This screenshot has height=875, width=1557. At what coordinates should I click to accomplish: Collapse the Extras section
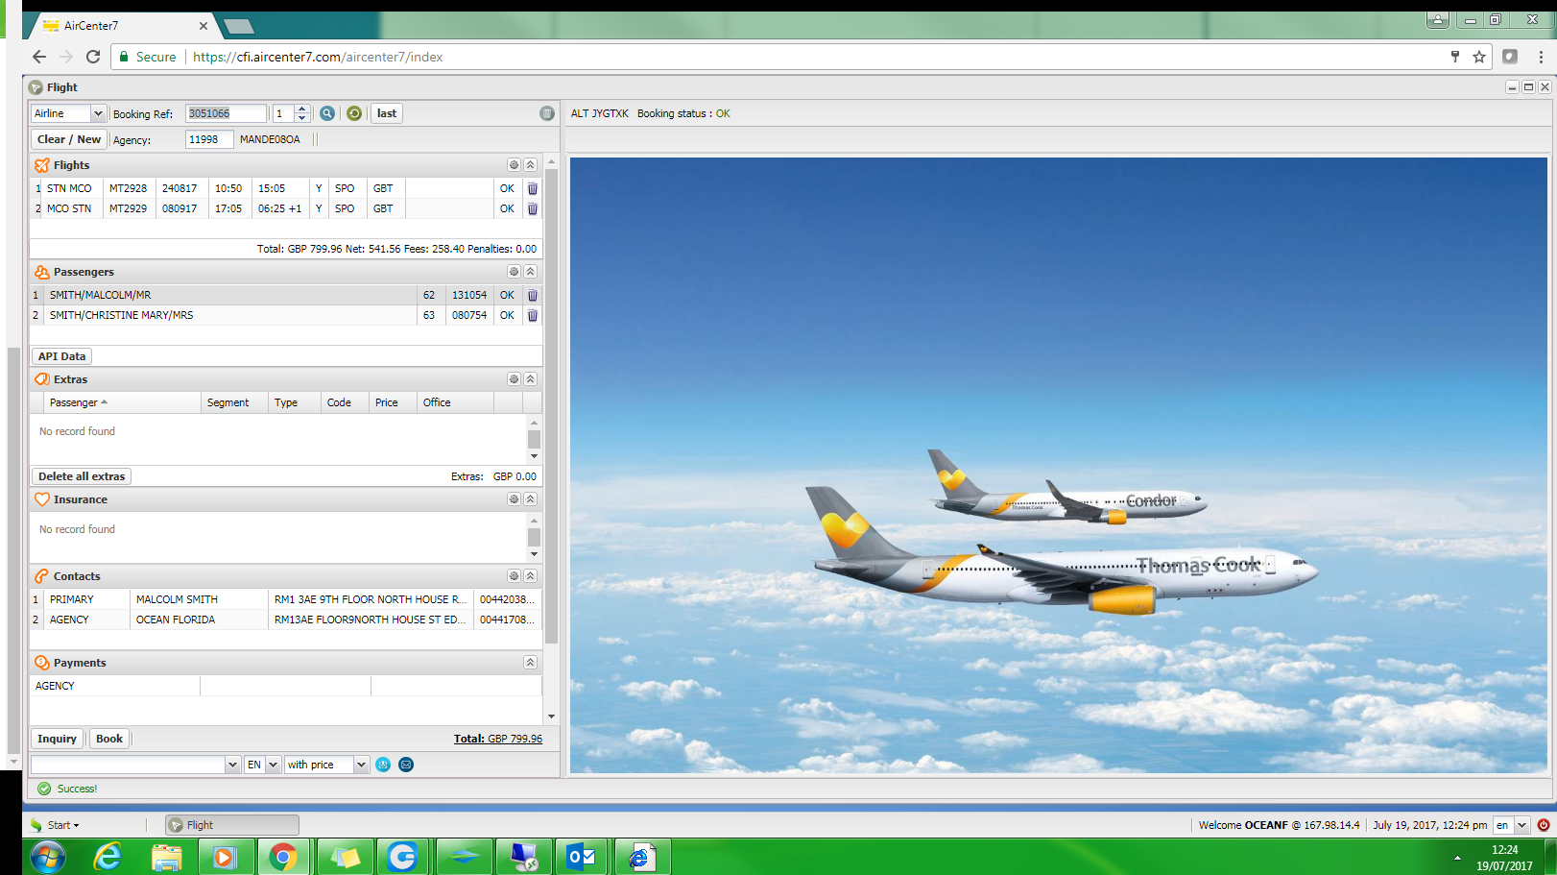point(530,379)
